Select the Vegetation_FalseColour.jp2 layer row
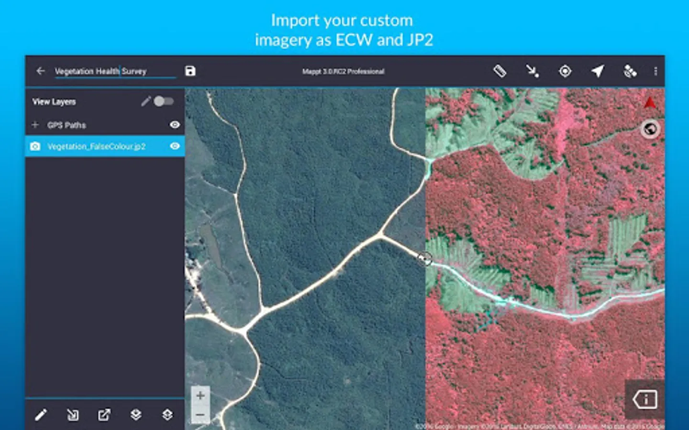 (105, 146)
